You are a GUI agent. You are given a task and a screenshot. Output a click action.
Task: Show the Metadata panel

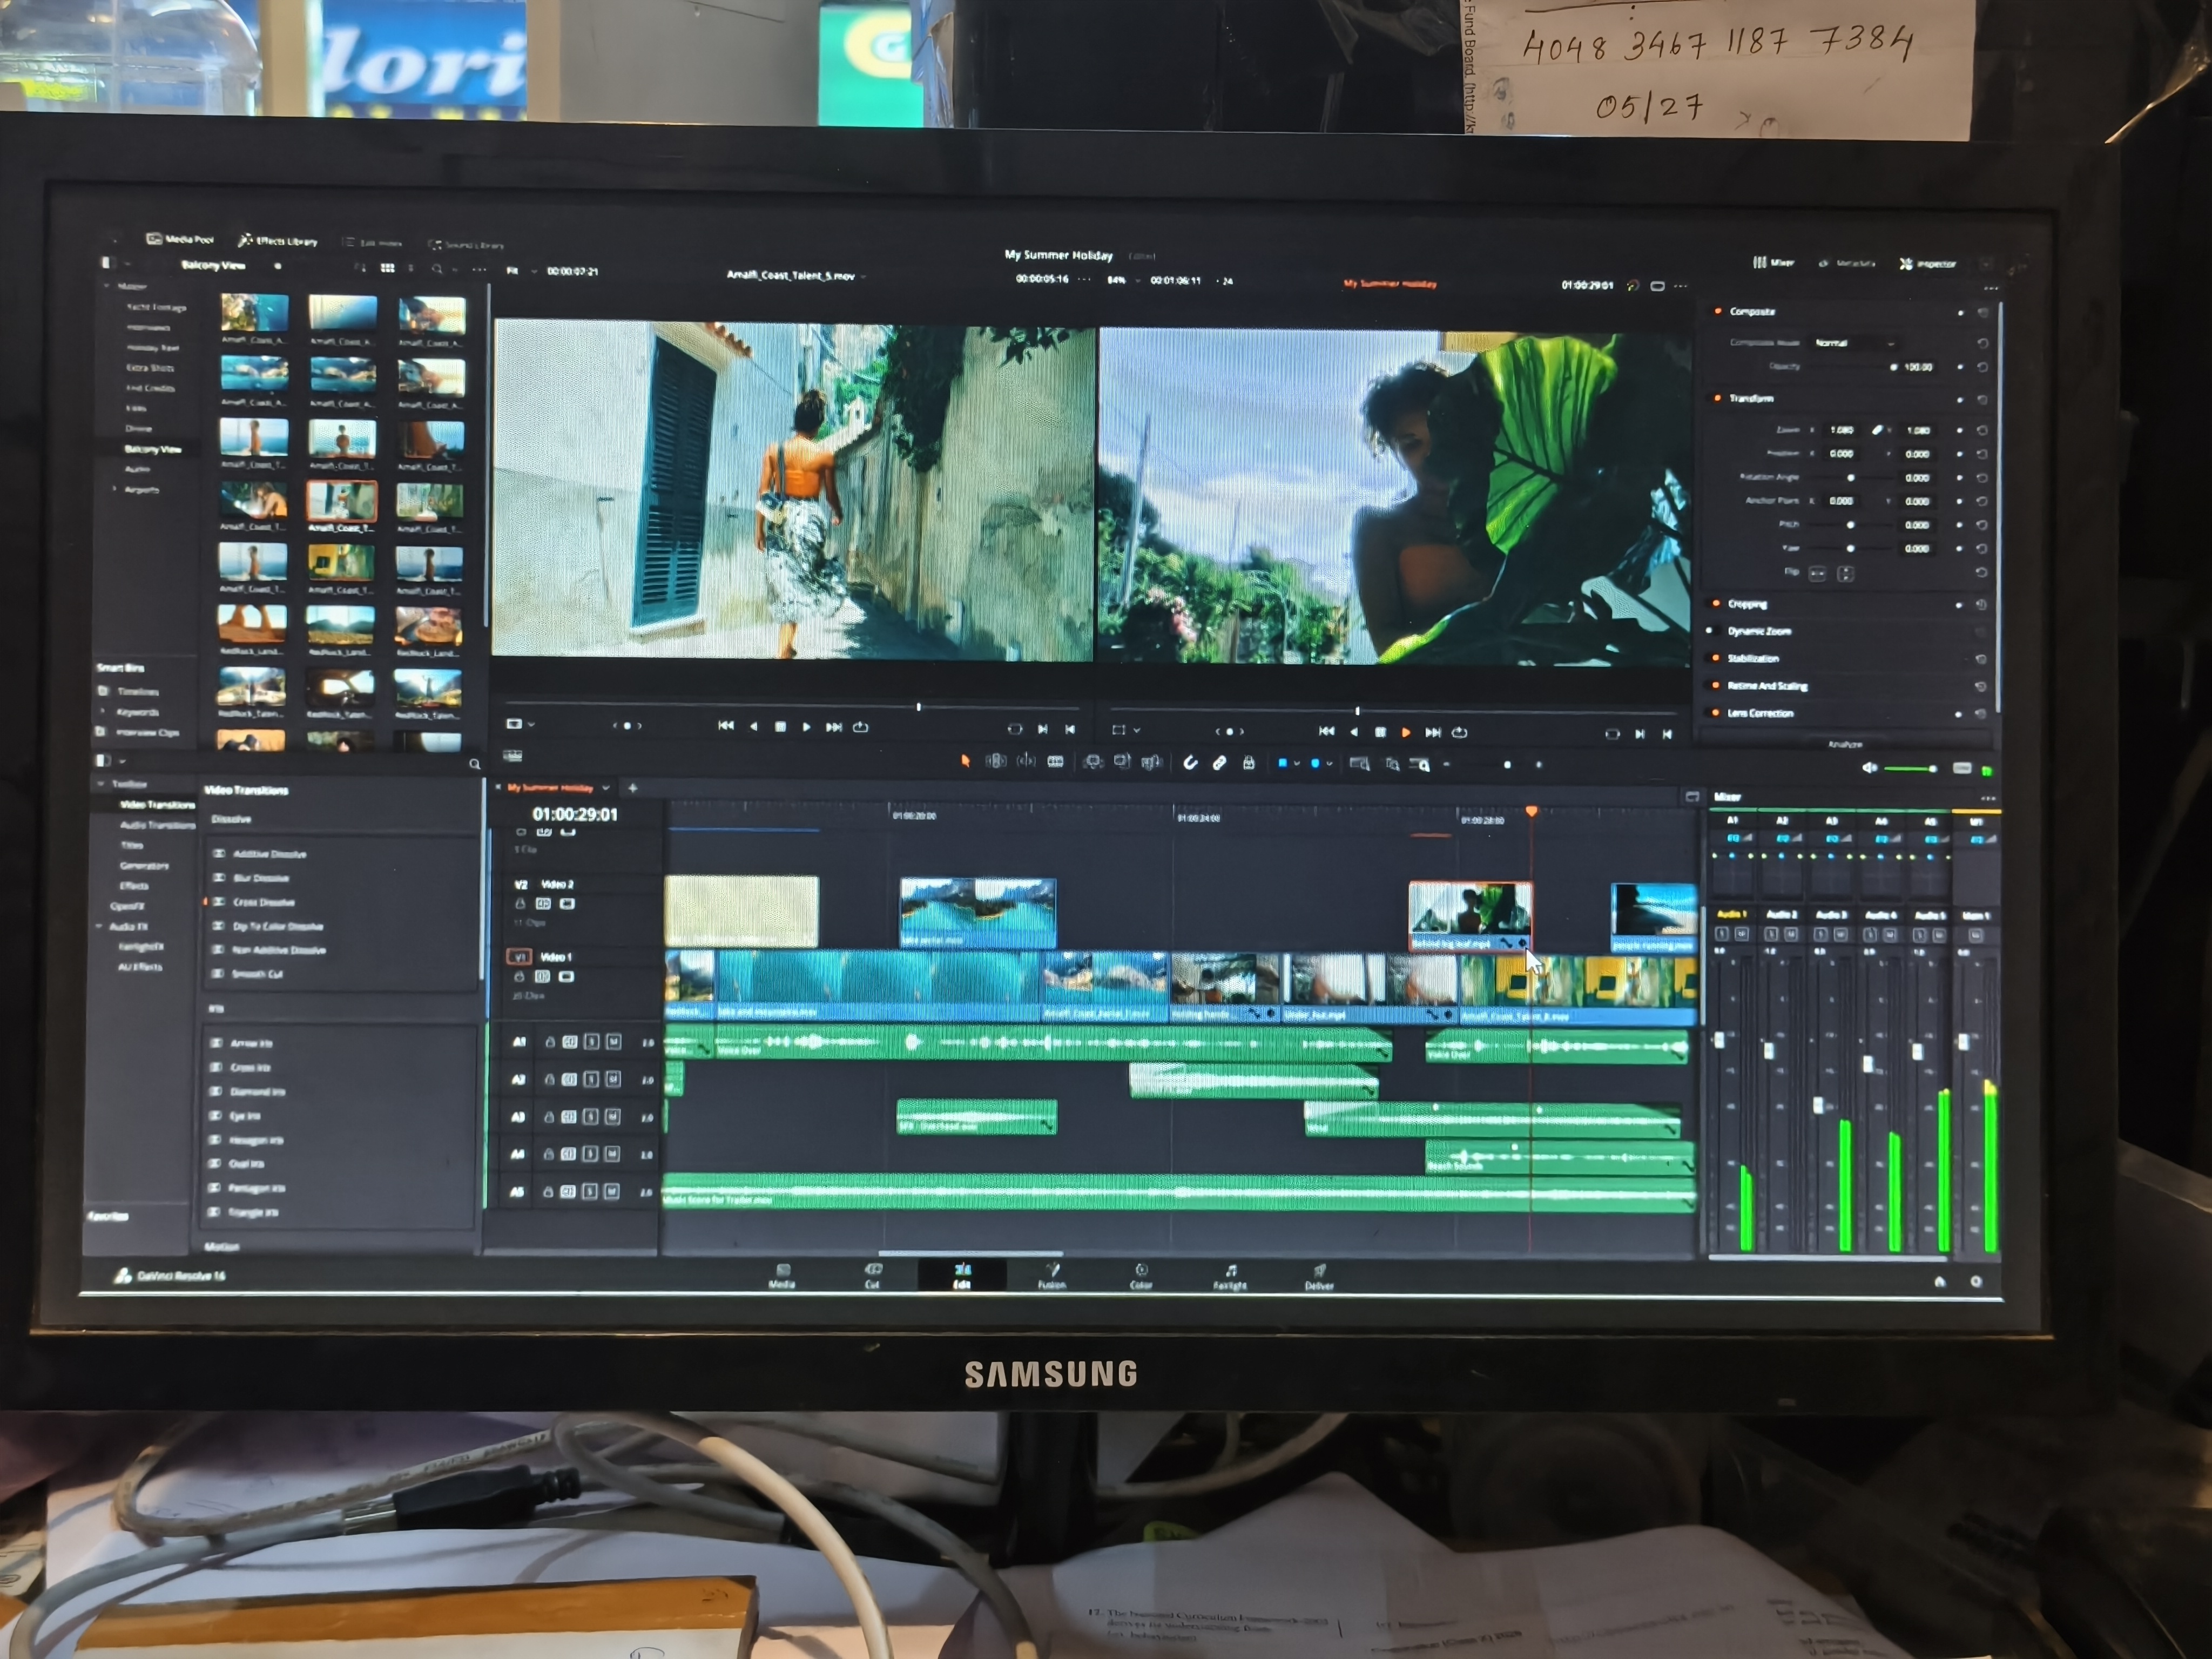click(x=1846, y=264)
